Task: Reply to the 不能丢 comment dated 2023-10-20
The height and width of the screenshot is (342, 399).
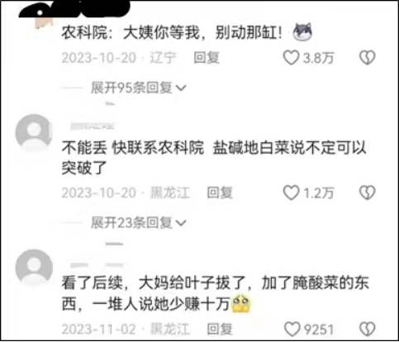Action: pos(220,192)
